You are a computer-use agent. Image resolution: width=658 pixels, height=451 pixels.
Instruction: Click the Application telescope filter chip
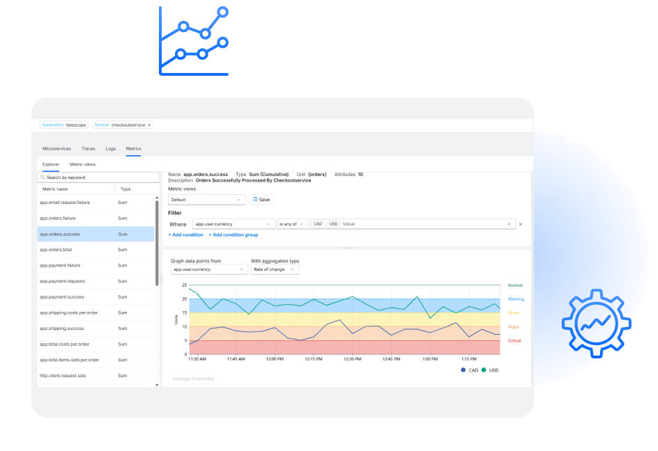(64, 125)
